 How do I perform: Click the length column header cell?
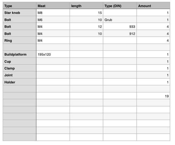(86, 6)
